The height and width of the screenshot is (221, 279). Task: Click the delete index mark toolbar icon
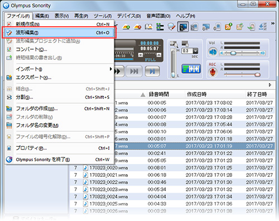point(137,27)
